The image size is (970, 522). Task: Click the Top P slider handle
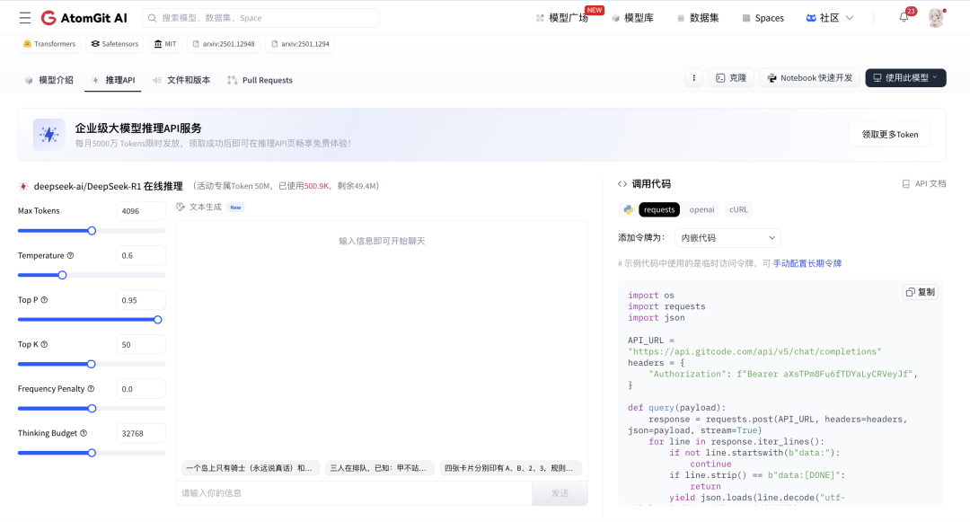158,320
